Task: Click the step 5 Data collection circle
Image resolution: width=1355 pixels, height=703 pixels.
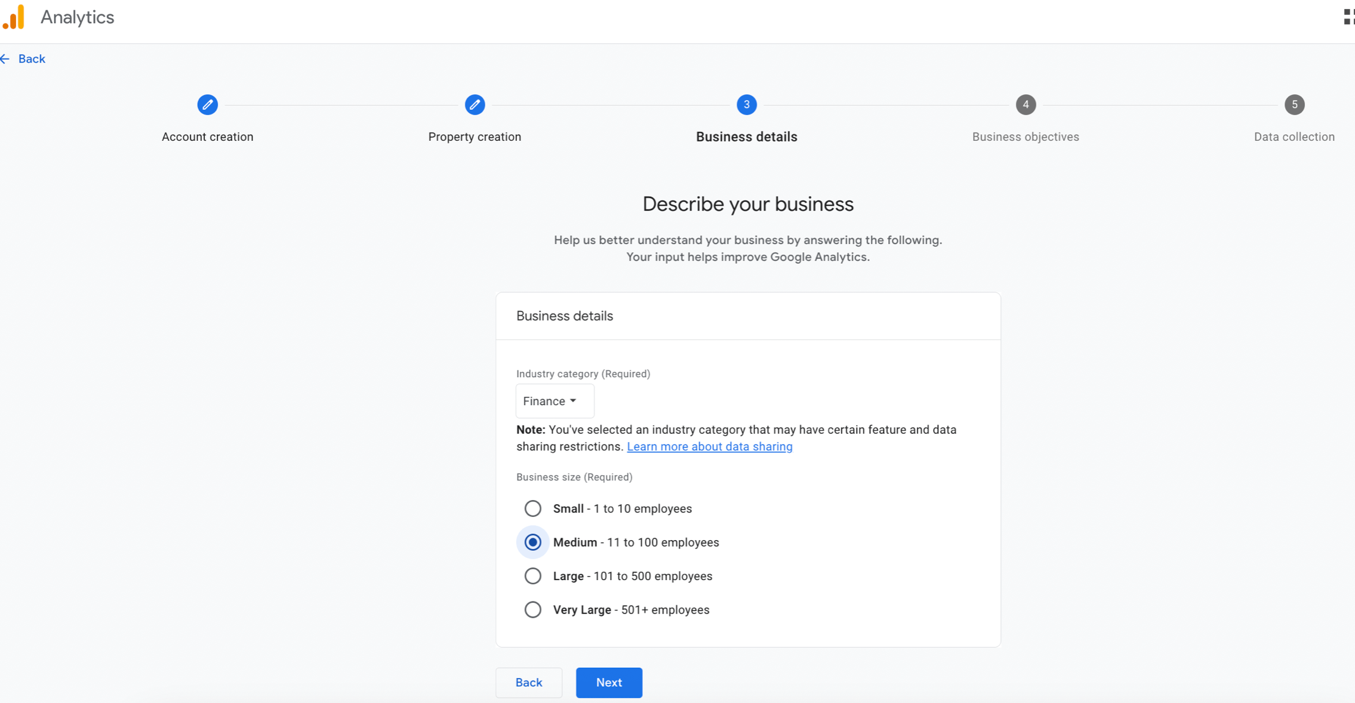Action: coord(1294,105)
